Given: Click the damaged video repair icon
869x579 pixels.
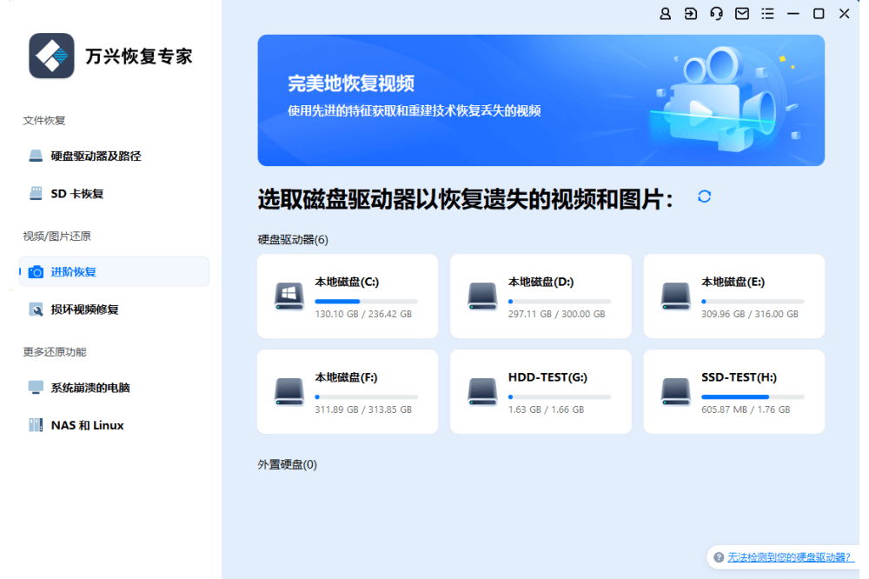Looking at the screenshot, I should (36, 309).
